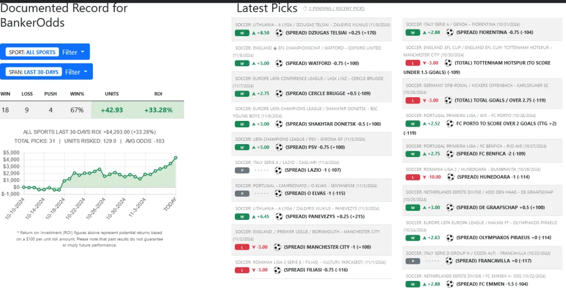Click the soccer ball icon beside Fiorentina spread
Viewport: 566px width, 290px height.
point(450,33)
